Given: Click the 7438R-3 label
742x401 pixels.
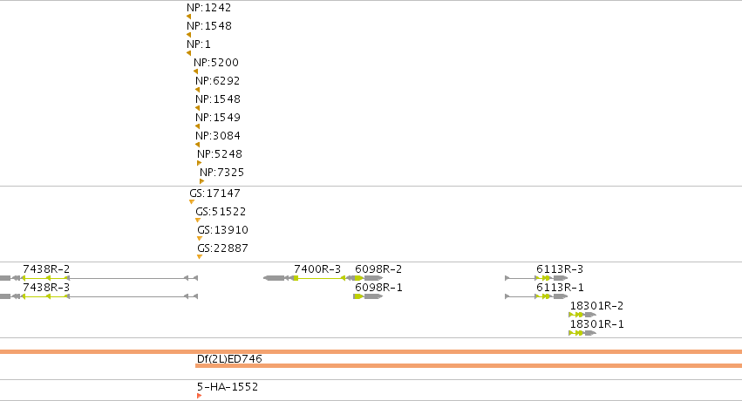Looking at the screenshot, I should (46, 288).
